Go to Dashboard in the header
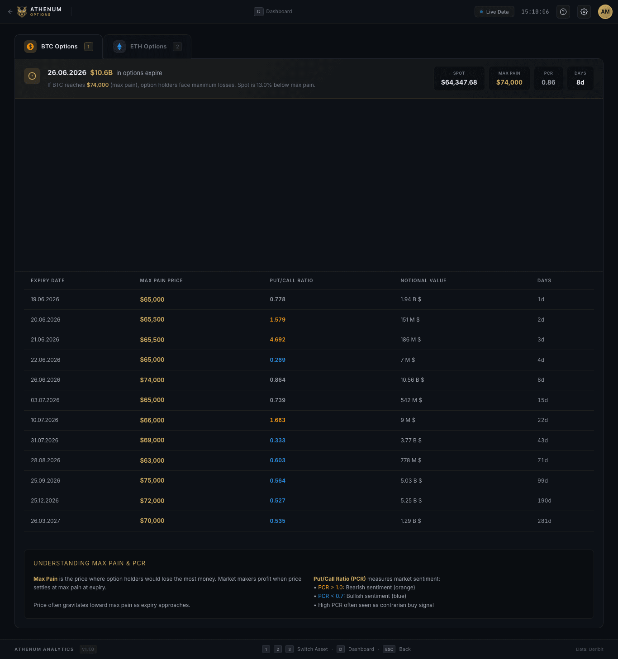 pos(279,12)
